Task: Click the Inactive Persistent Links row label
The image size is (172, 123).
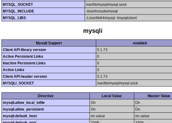Action: 24,63
